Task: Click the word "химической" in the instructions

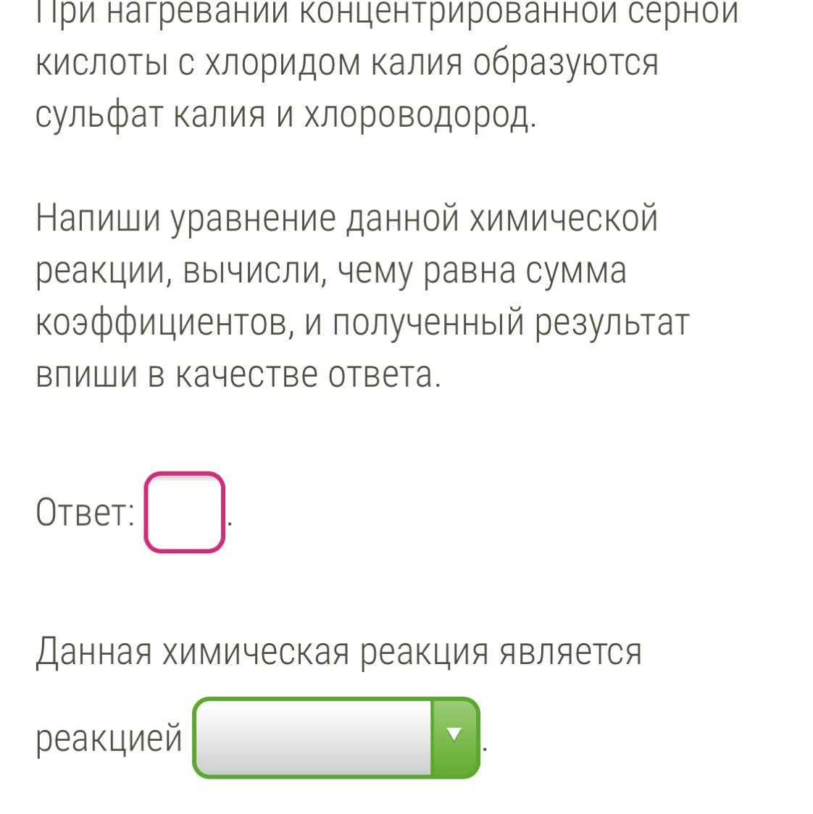Action: coord(563,218)
